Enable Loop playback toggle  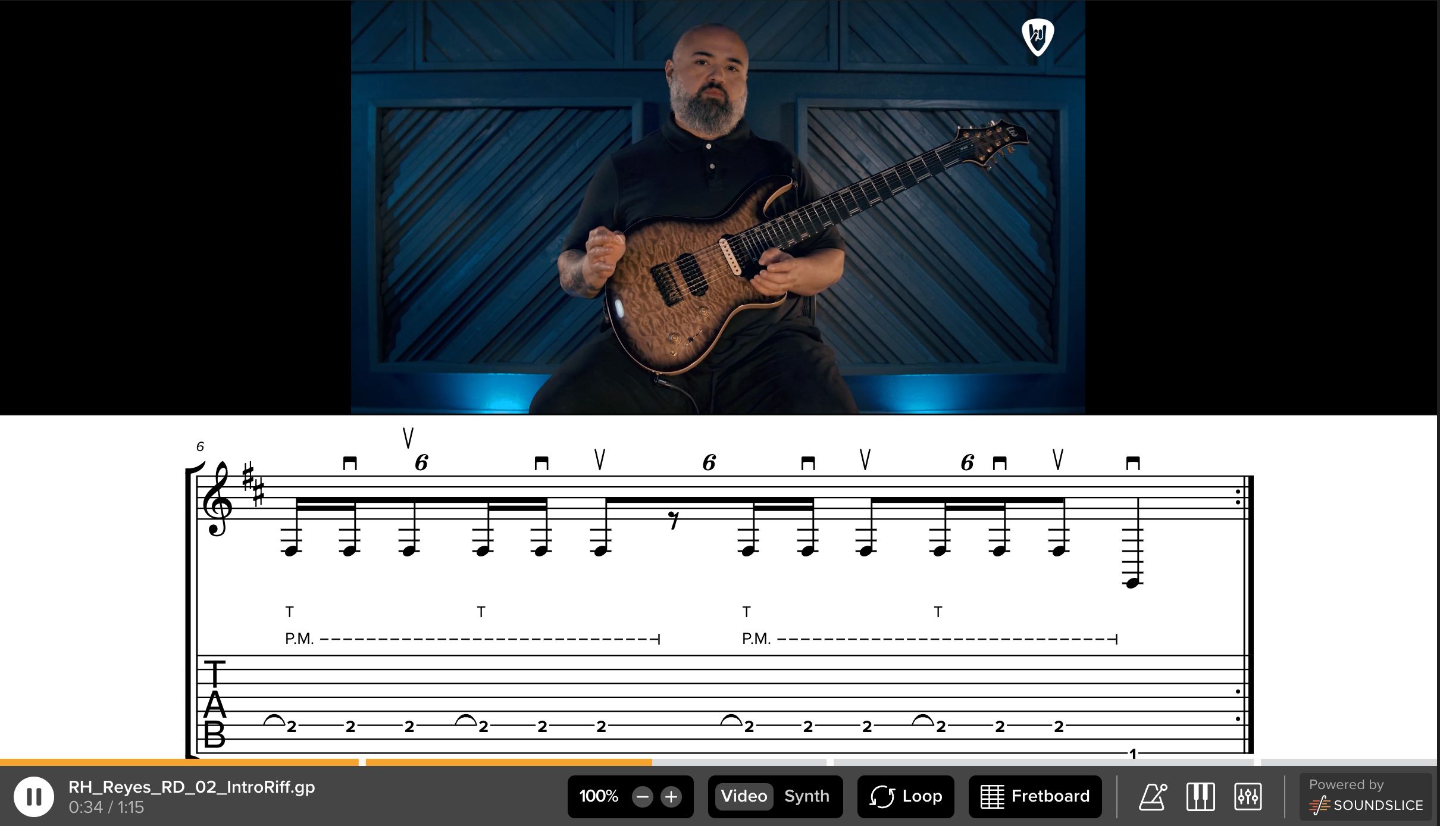click(x=907, y=795)
